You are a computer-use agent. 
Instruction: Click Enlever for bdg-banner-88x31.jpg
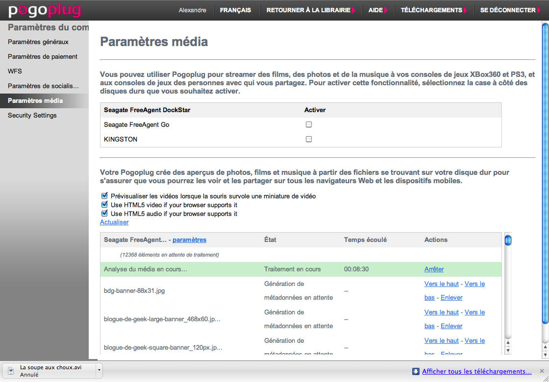coord(451,298)
